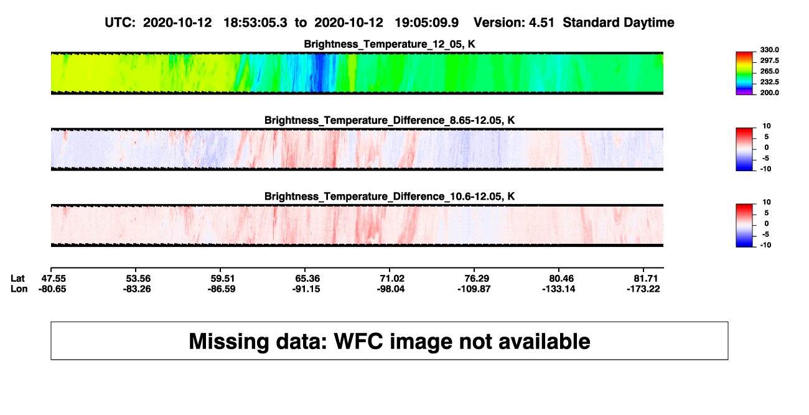Click the 'UTC:' label in header
The width and height of the screenshot is (809, 415).
coord(121,23)
